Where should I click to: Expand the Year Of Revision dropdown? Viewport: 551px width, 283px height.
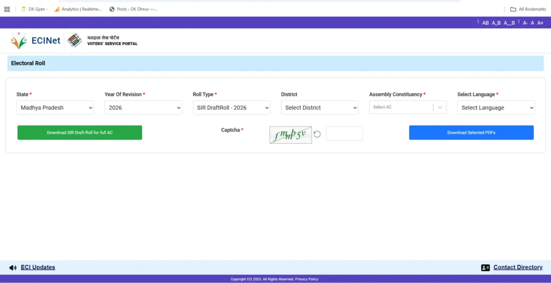[x=143, y=108]
